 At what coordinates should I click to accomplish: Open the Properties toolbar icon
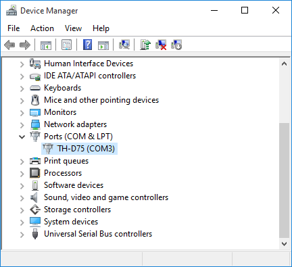pyautogui.click(x=66, y=45)
